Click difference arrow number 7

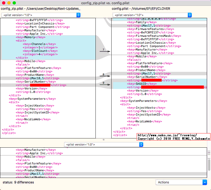click(x=105, y=51)
